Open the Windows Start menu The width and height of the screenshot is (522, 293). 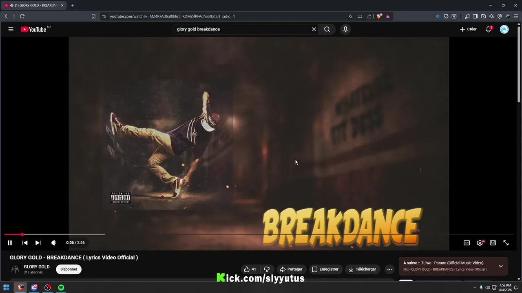pyautogui.click(x=7, y=288)
